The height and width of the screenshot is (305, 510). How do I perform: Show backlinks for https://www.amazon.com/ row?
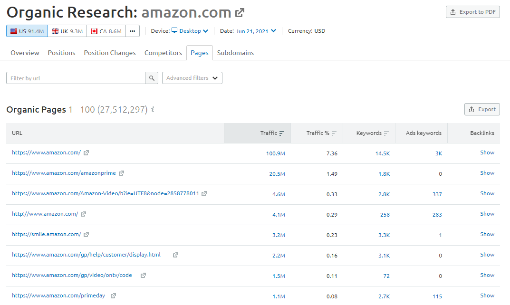487,152
